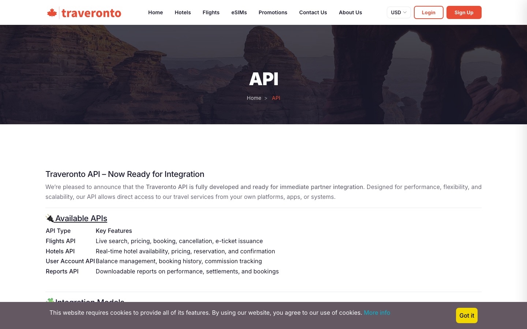The width and height of the screenshot is (527, 329).
Task: Select the Balance management, booking history text
Action: (179, 261)
